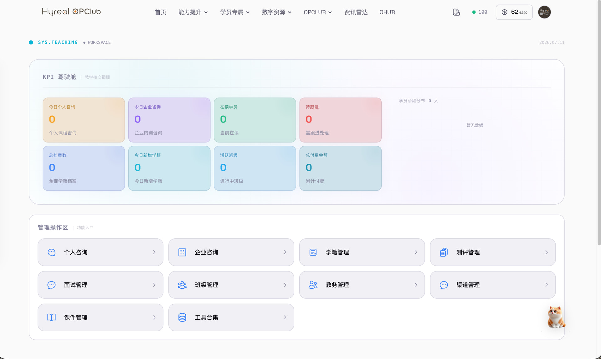Click the theme swatch icon in header
Image resolution: width=601 pixels, height=359 pixels.
tap(456, 12)
